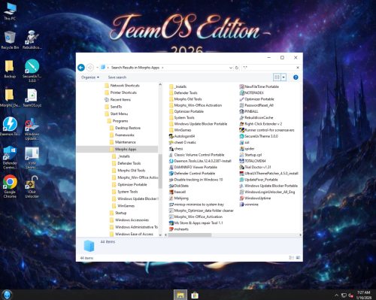Select the IObit Unlocker desktop shortcut
The height and width of the screenshot is (300, 376).
pos(32,187)
